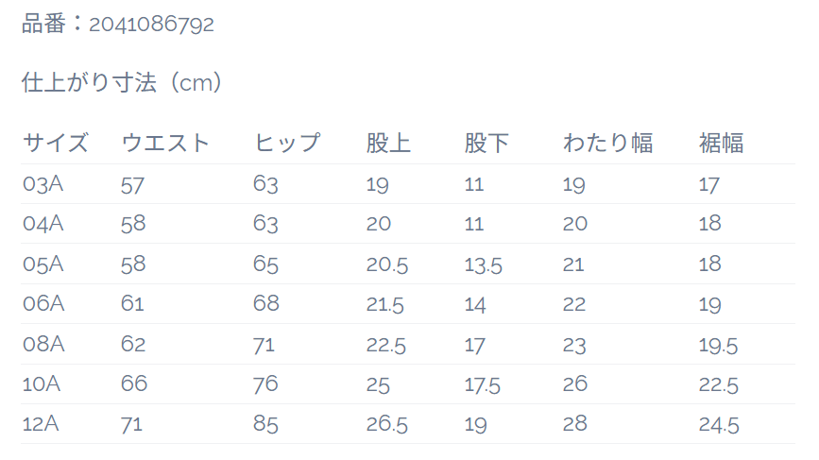Click the waist value 66 for 10A
The image size is (819, 460).
pyautogui.click(x=134, y=383)
